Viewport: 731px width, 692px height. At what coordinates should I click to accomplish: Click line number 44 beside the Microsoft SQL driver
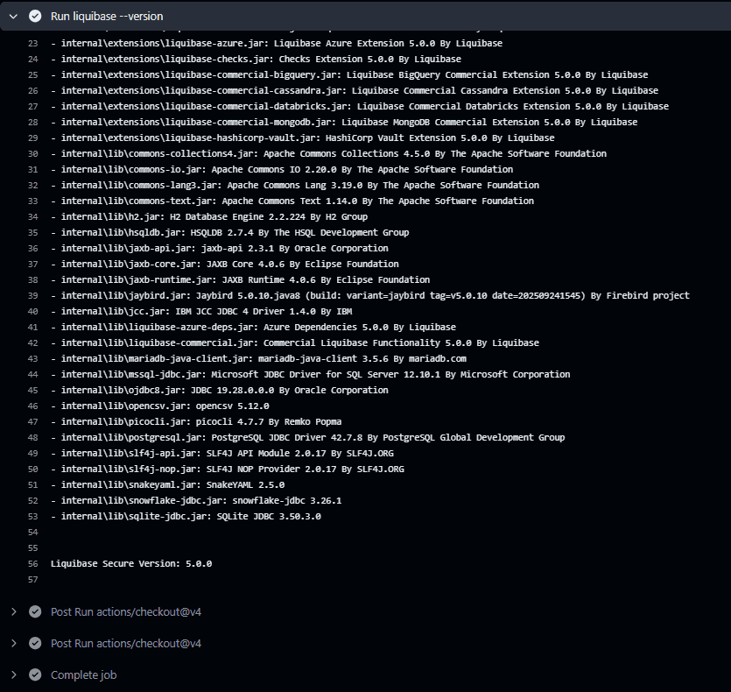32,374
